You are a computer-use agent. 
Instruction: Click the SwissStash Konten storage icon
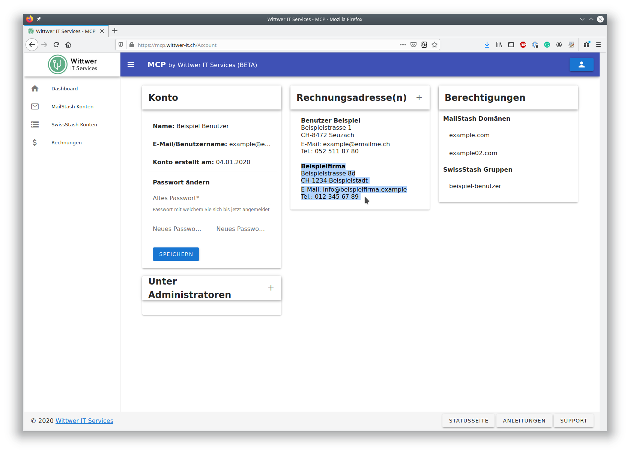click(x=35, y=124)
